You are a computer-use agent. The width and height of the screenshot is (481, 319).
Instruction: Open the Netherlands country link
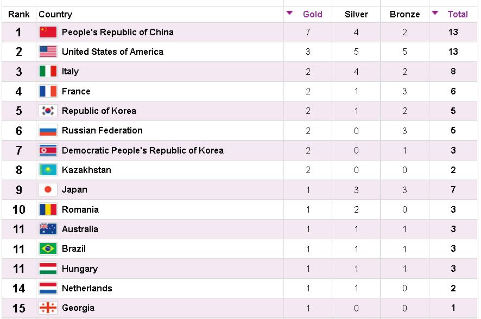[x=87, y=288]
